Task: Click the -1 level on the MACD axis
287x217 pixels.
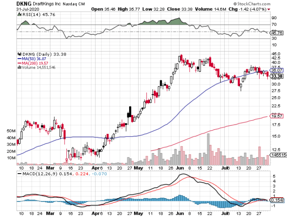Action: 274,206
